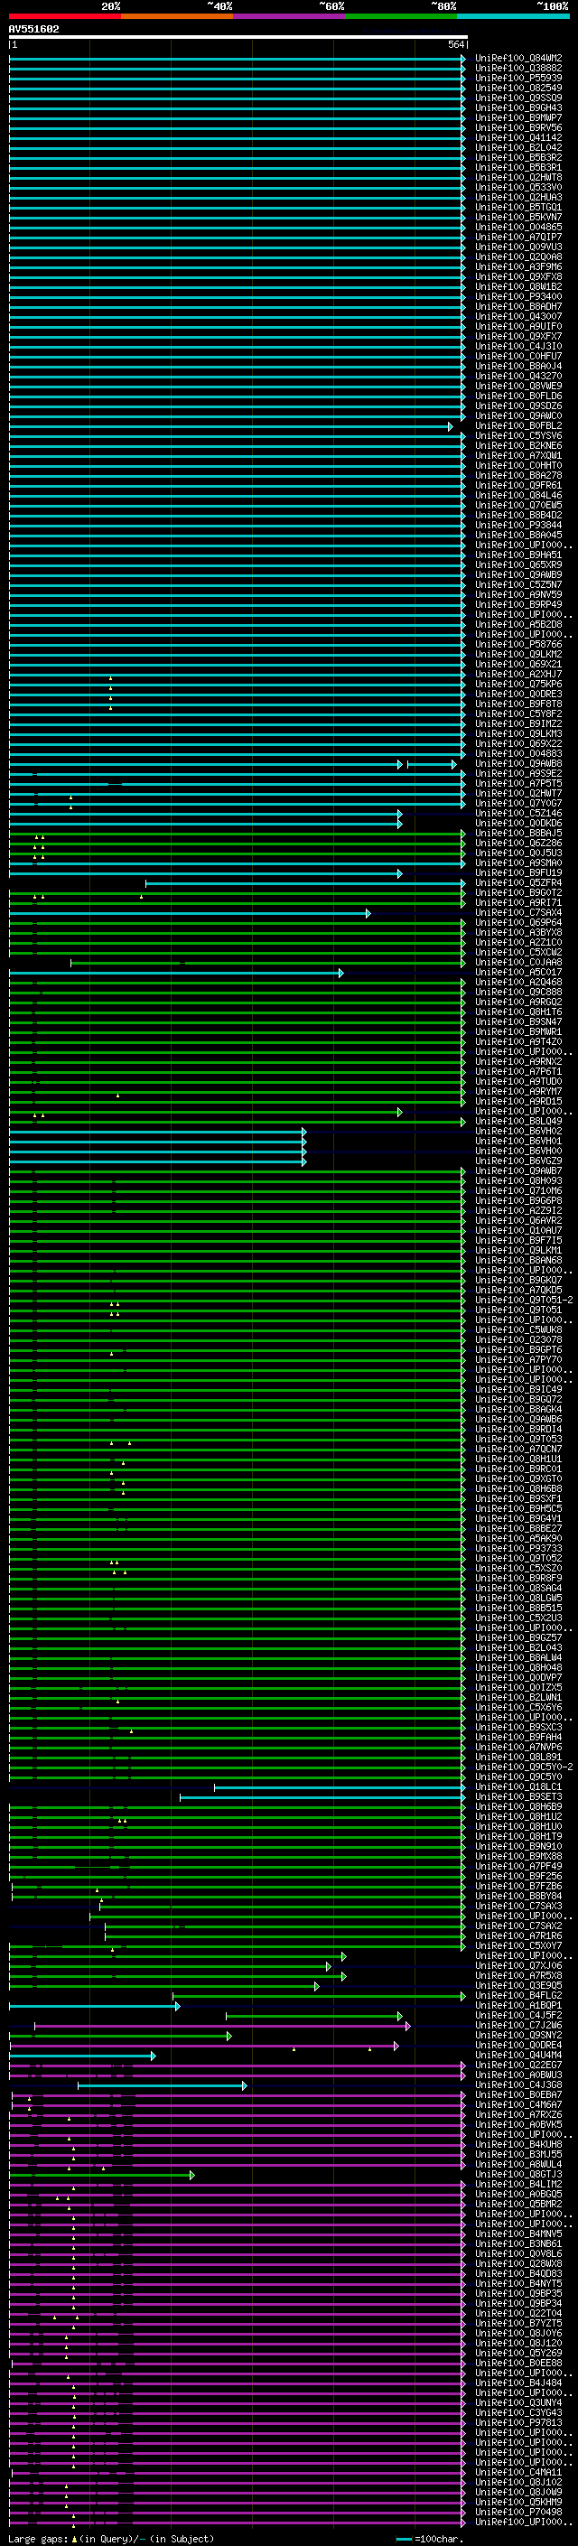
Task: Click the white query sequence bar under AV551602
Action: (x=238, y=36)
